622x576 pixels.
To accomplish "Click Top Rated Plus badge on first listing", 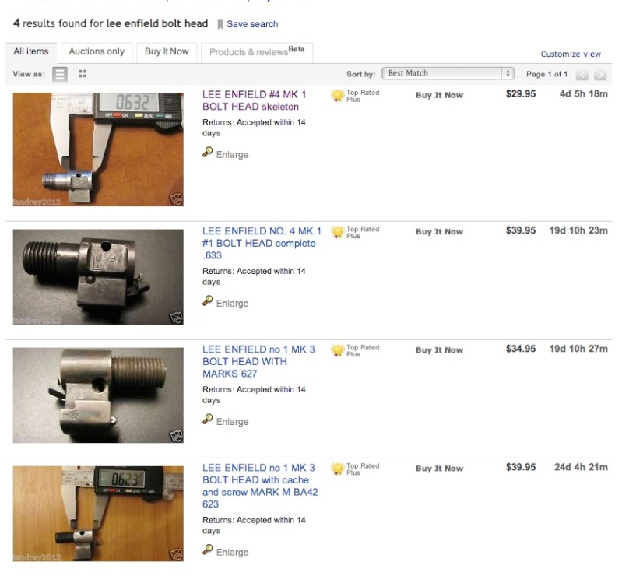I will coord(355,96).
